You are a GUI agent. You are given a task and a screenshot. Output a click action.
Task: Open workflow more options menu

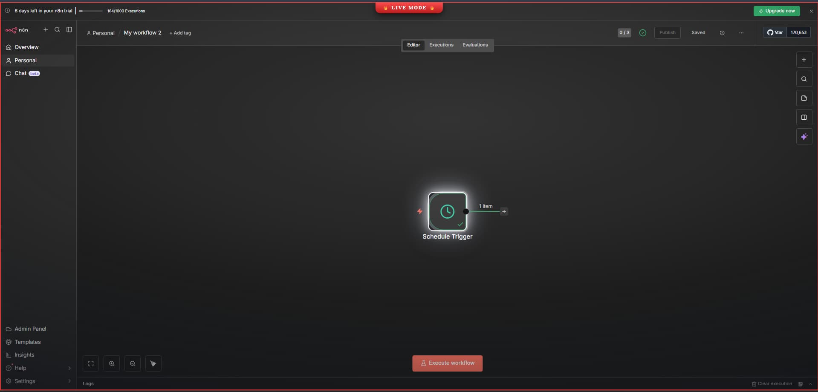[741, 33]
